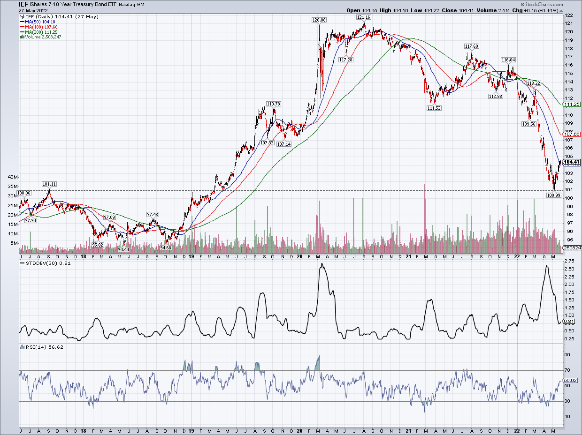
Task: Click the 101.11 peak annotation
Action: [49, 184]
